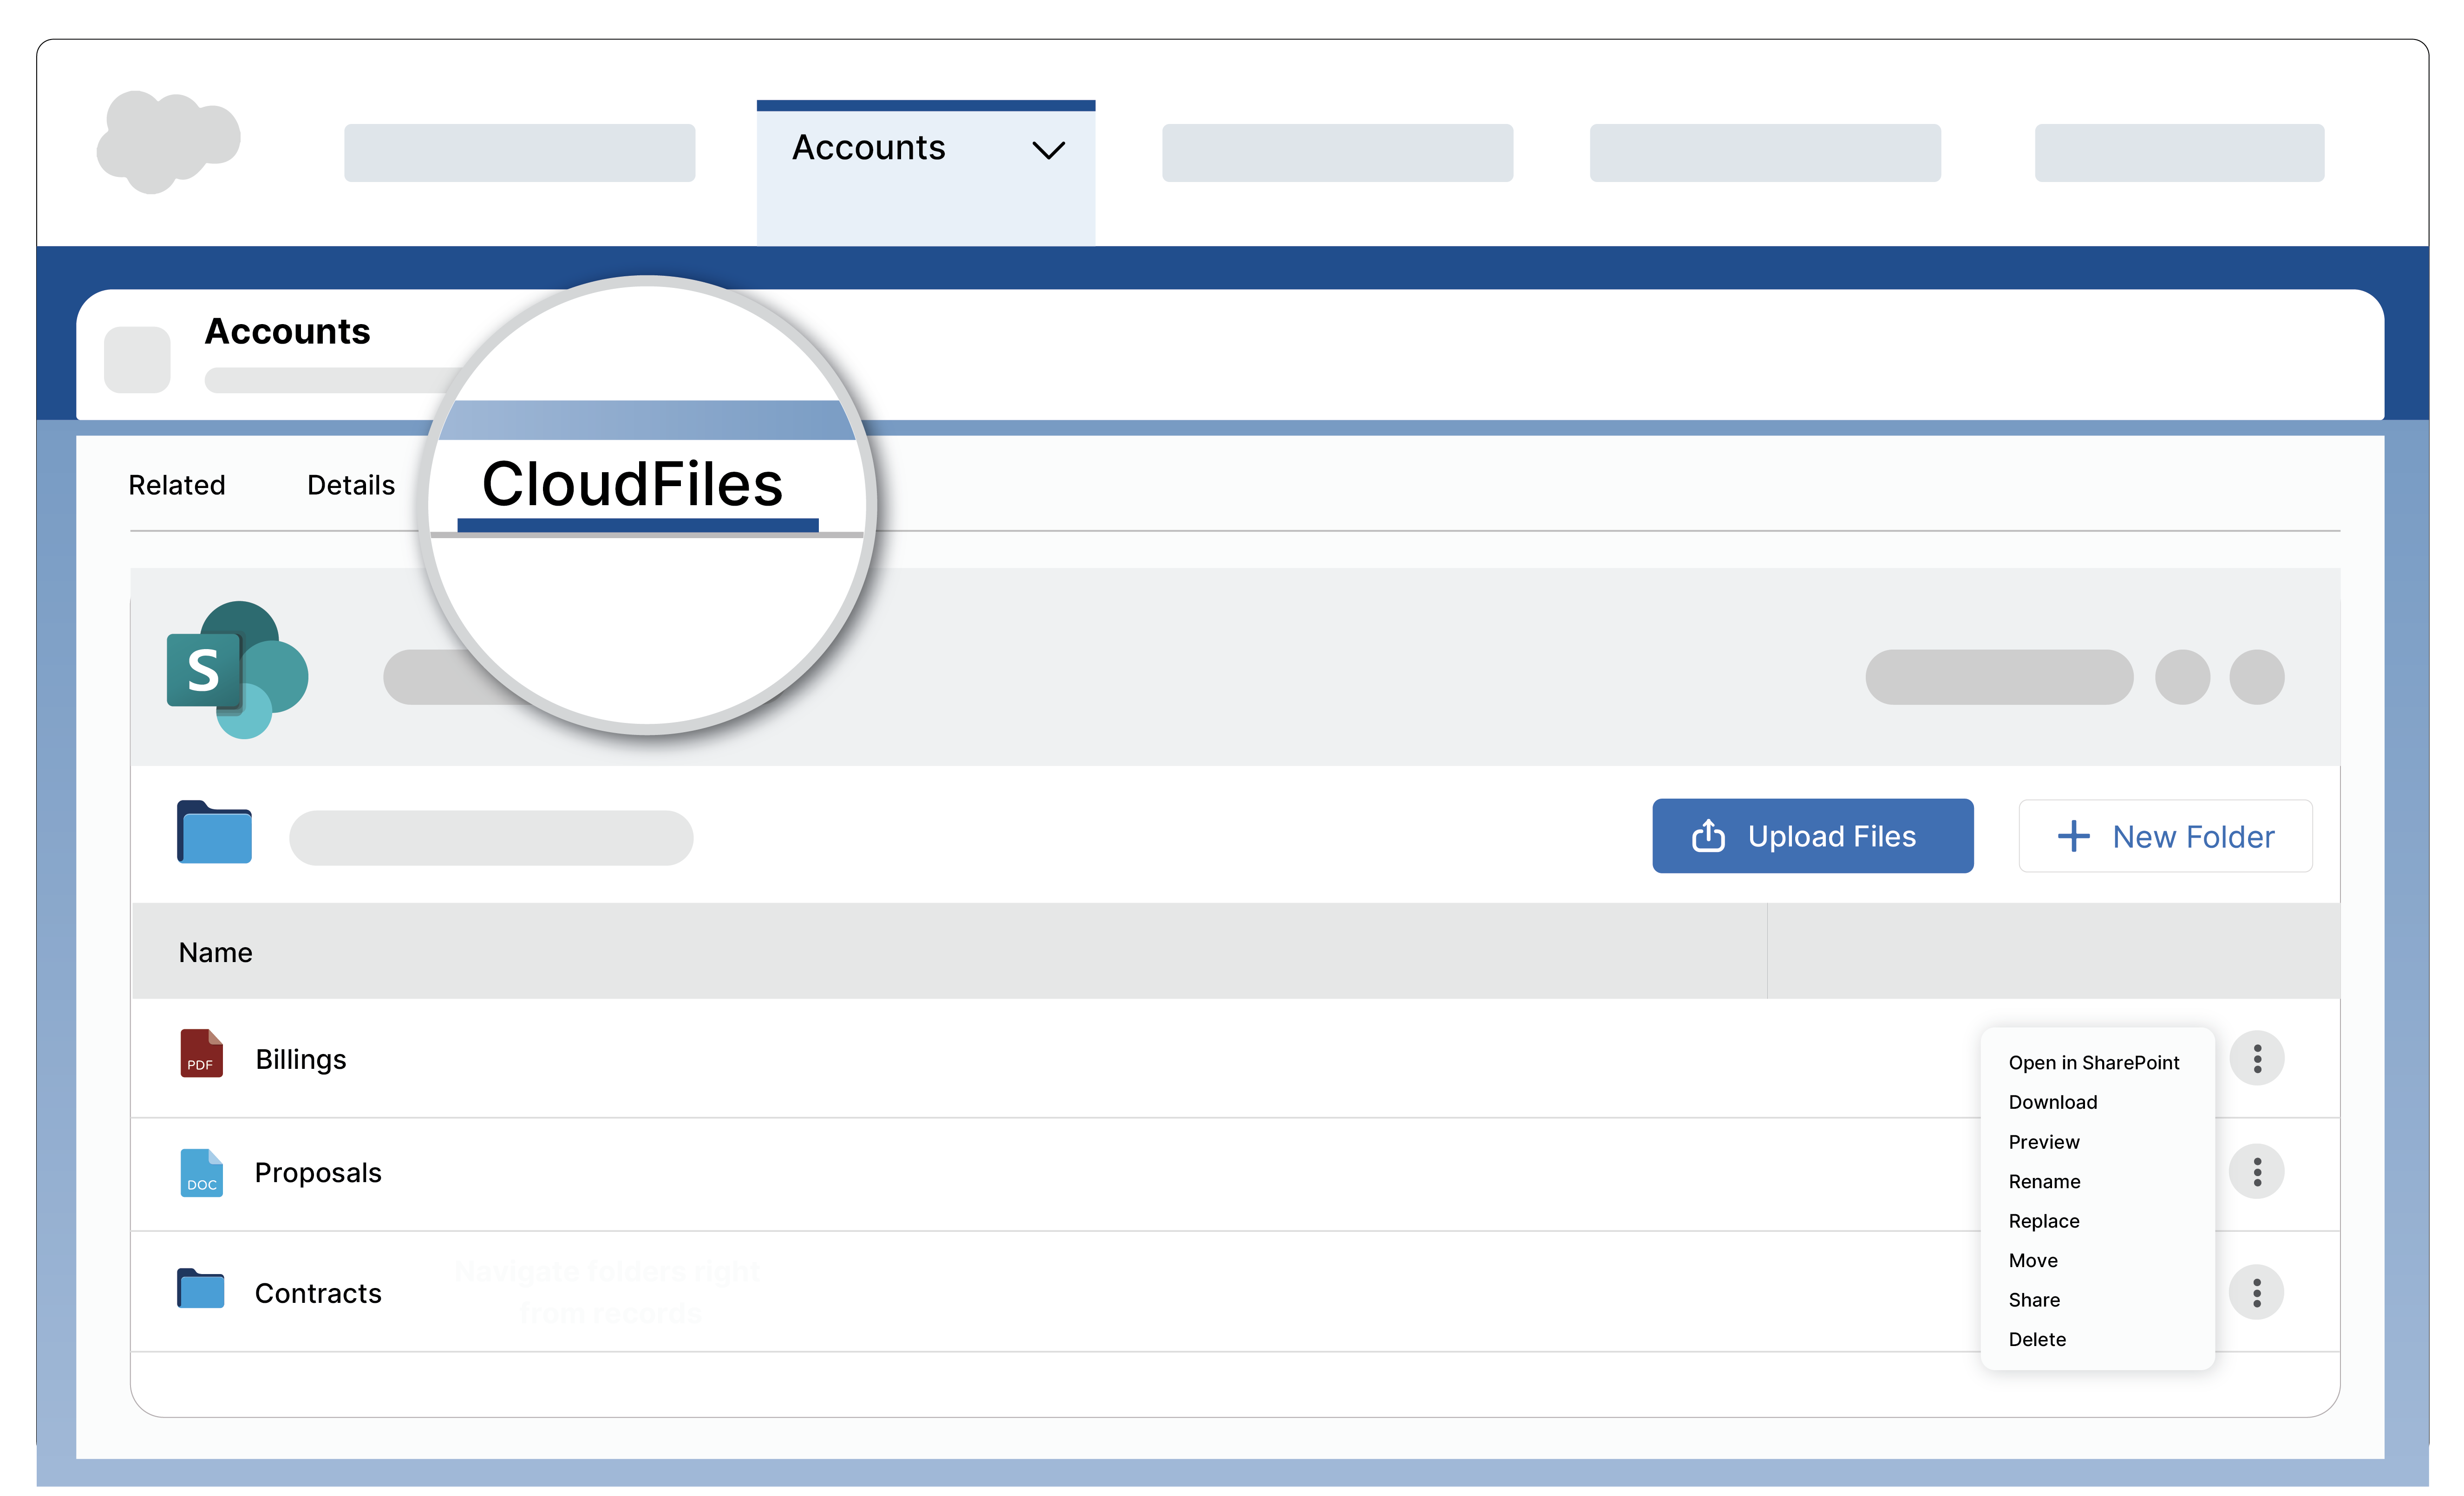Open the Proposals row three-dot menu

2256,1171
